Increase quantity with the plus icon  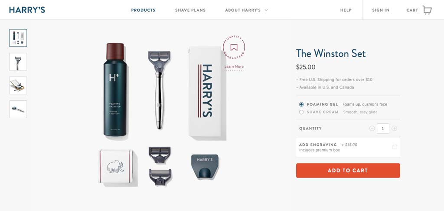pyautogui.click(x=394, y=129)
